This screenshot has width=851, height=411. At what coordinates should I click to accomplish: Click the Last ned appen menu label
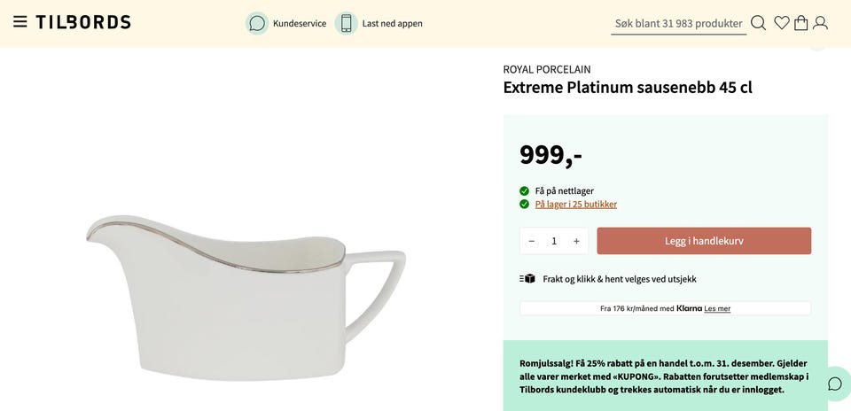coord(392,24)
